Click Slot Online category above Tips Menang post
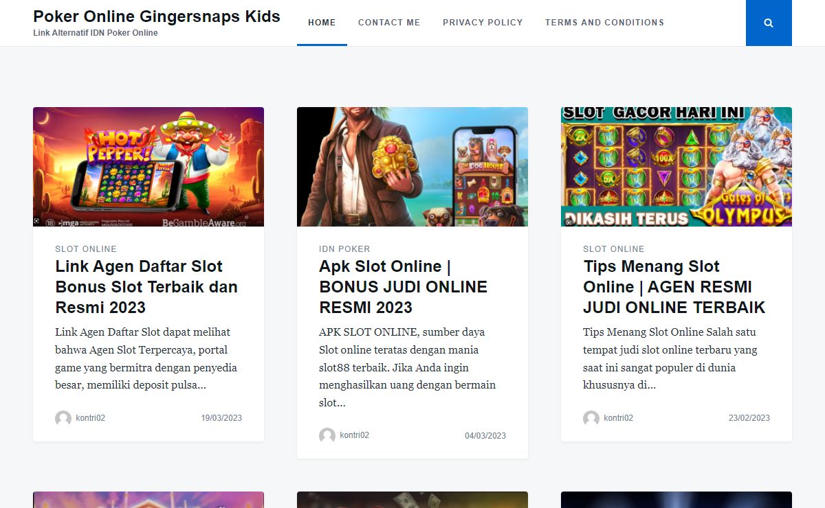Viewport: 825px width, 508px height. pyautogui.click(x=614, y=249)
